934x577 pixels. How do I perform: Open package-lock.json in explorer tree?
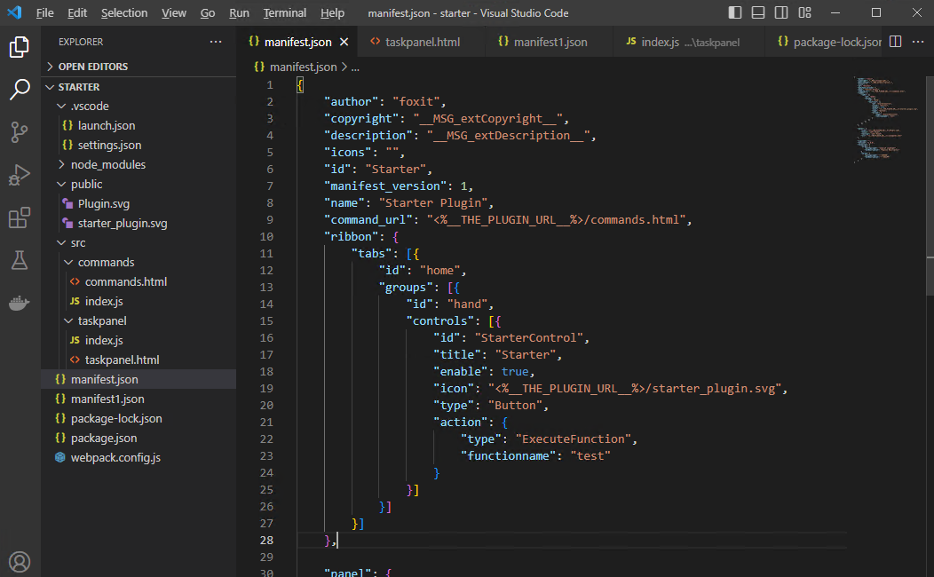pyautogui.click(x=116, y=419)
